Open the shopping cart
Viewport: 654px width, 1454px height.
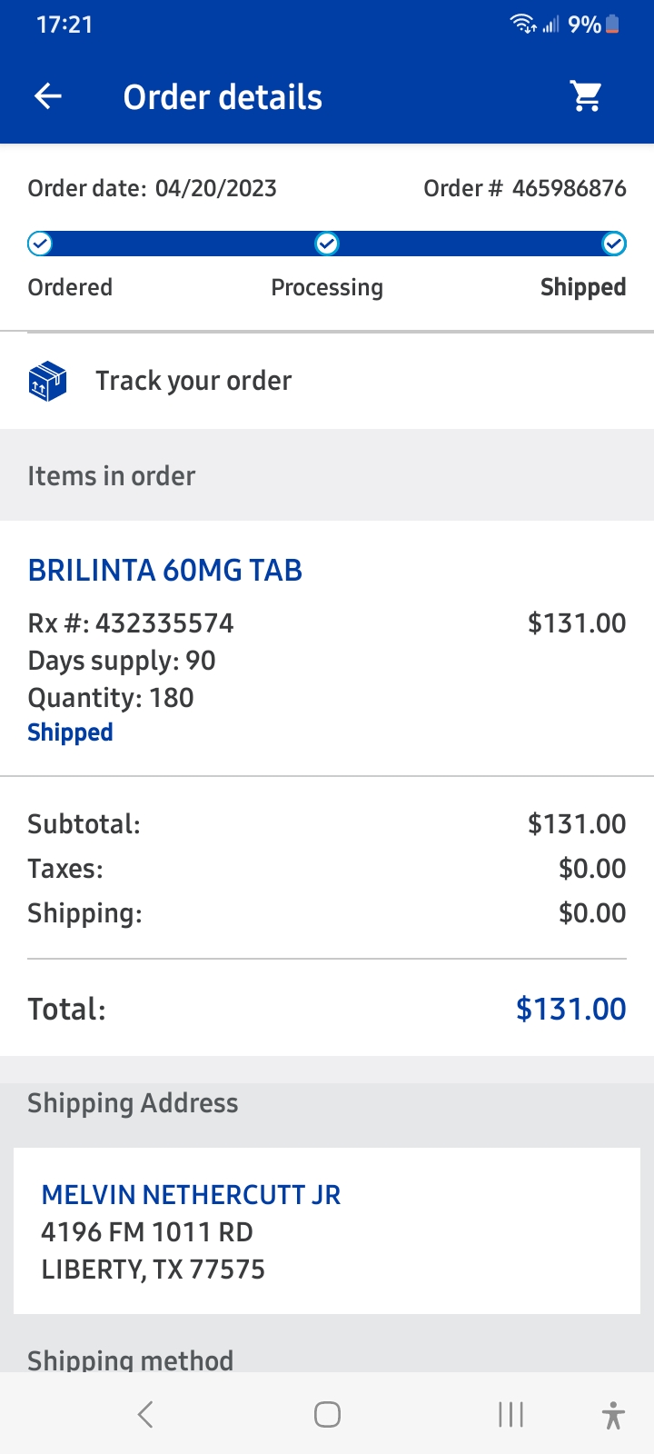(x=587, y=96)
